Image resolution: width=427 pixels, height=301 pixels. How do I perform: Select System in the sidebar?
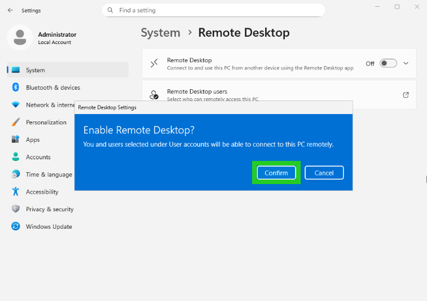pyautogui.click(x=68, y=70)
